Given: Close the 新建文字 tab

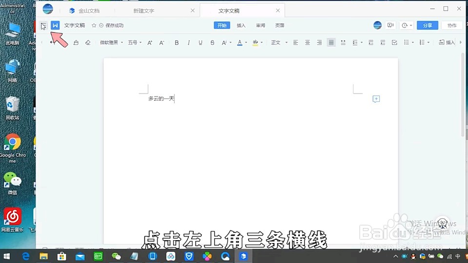Looking at the screenshot, I should [x=193, y=10].
